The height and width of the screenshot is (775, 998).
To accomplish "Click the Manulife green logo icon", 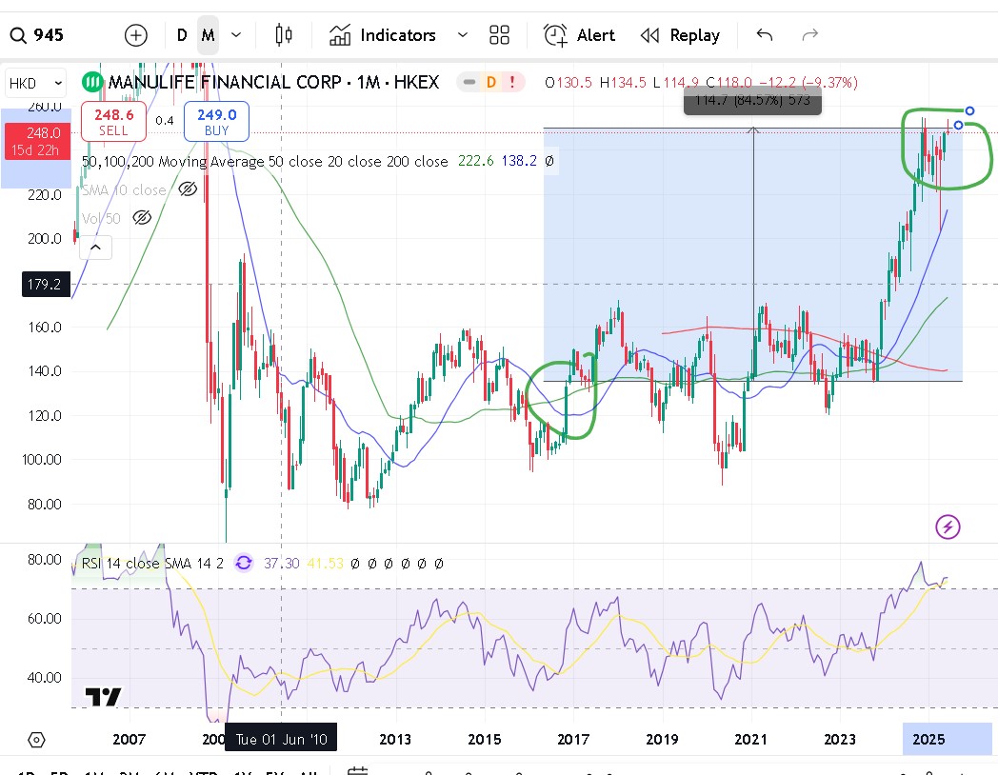I will tap(92, 82).
